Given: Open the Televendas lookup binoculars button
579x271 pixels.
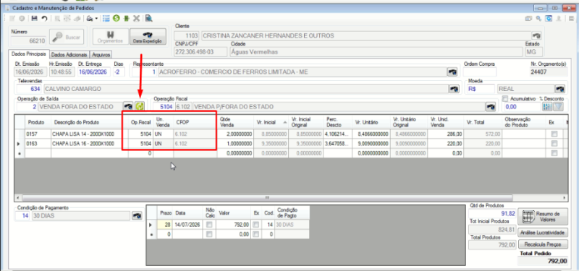Looking at the screenshot, I should click(x=454, y=89).
